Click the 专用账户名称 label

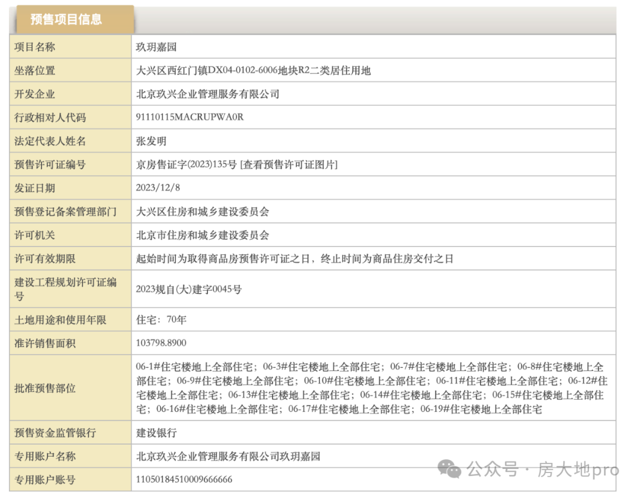coord(45,456)
